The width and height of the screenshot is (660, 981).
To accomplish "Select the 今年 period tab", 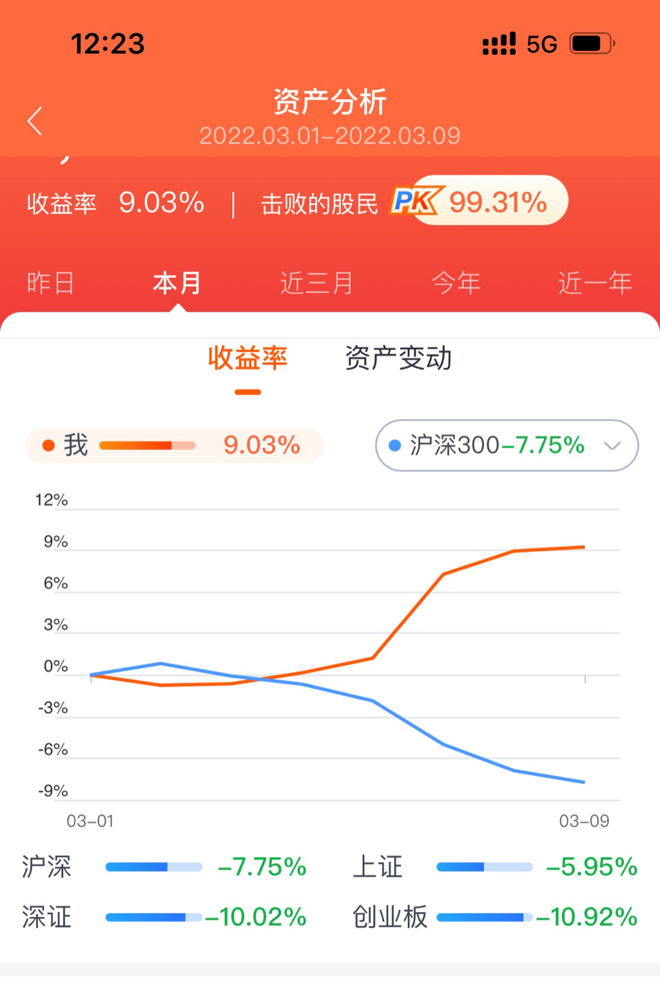I will click(456, 283).
